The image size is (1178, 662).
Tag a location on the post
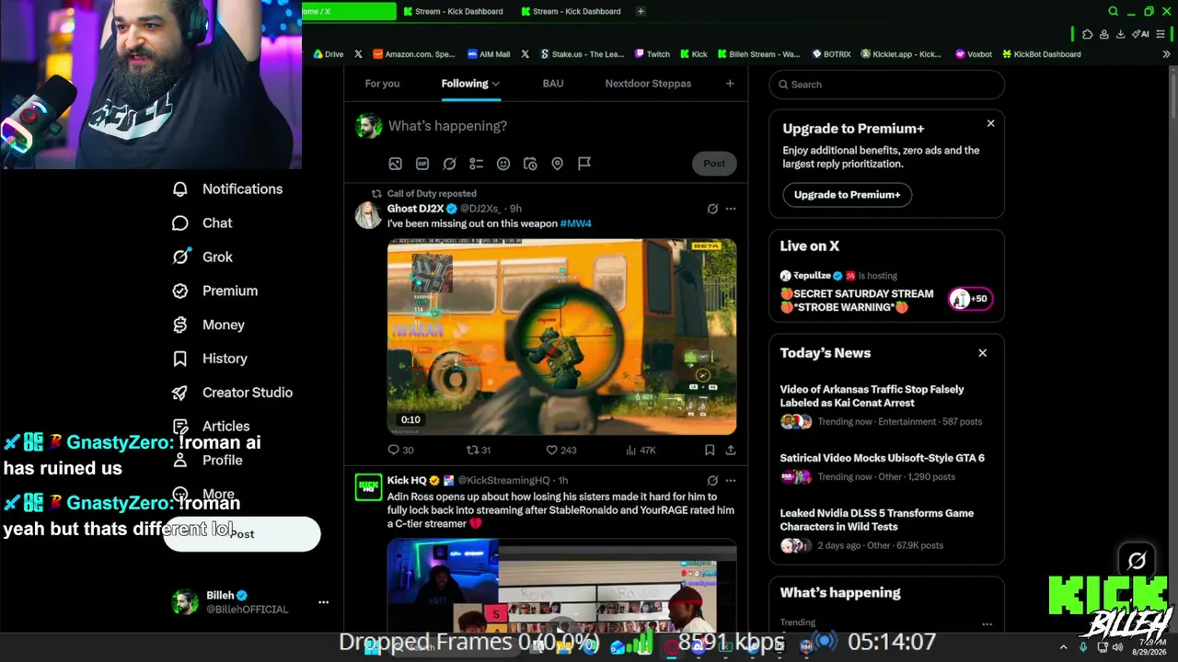pos(557,164)
